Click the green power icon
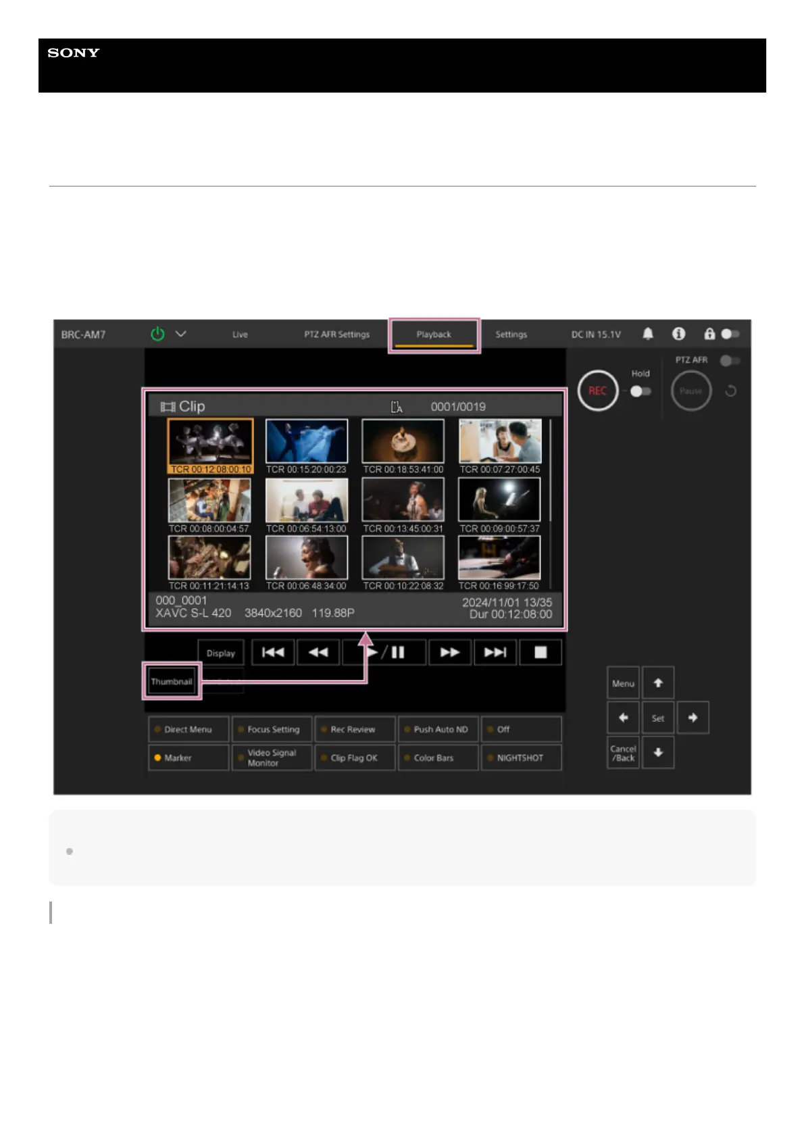Image resolution: width=804 pixels, height=1138 pixels. (x=157, y=334)
